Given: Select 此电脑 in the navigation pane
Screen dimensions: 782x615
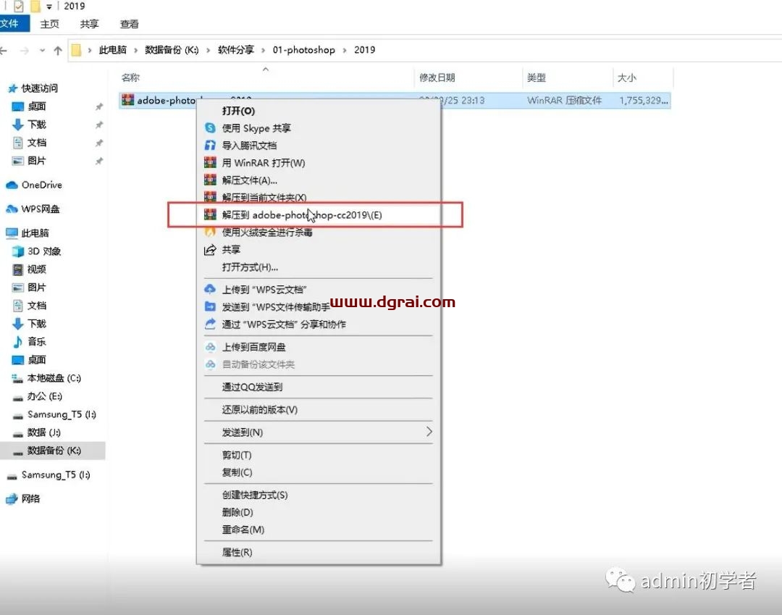Looking at the screenshot, I should click(35, 233).
